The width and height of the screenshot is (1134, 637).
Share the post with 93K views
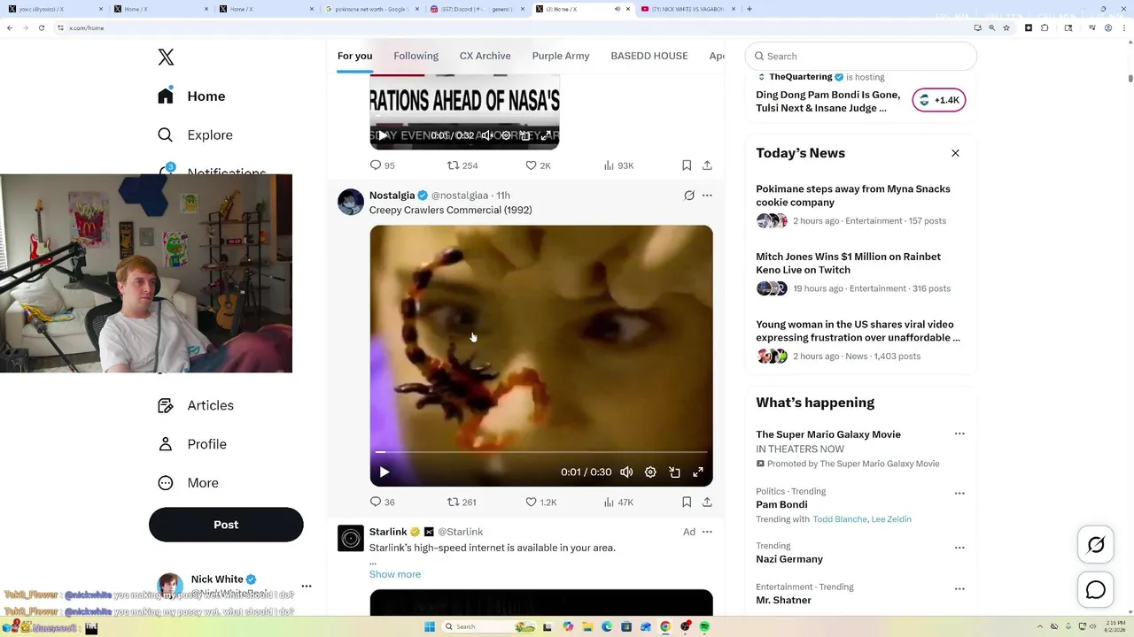coord(707,165)
